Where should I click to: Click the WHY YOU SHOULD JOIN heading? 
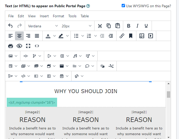point(86,91)
